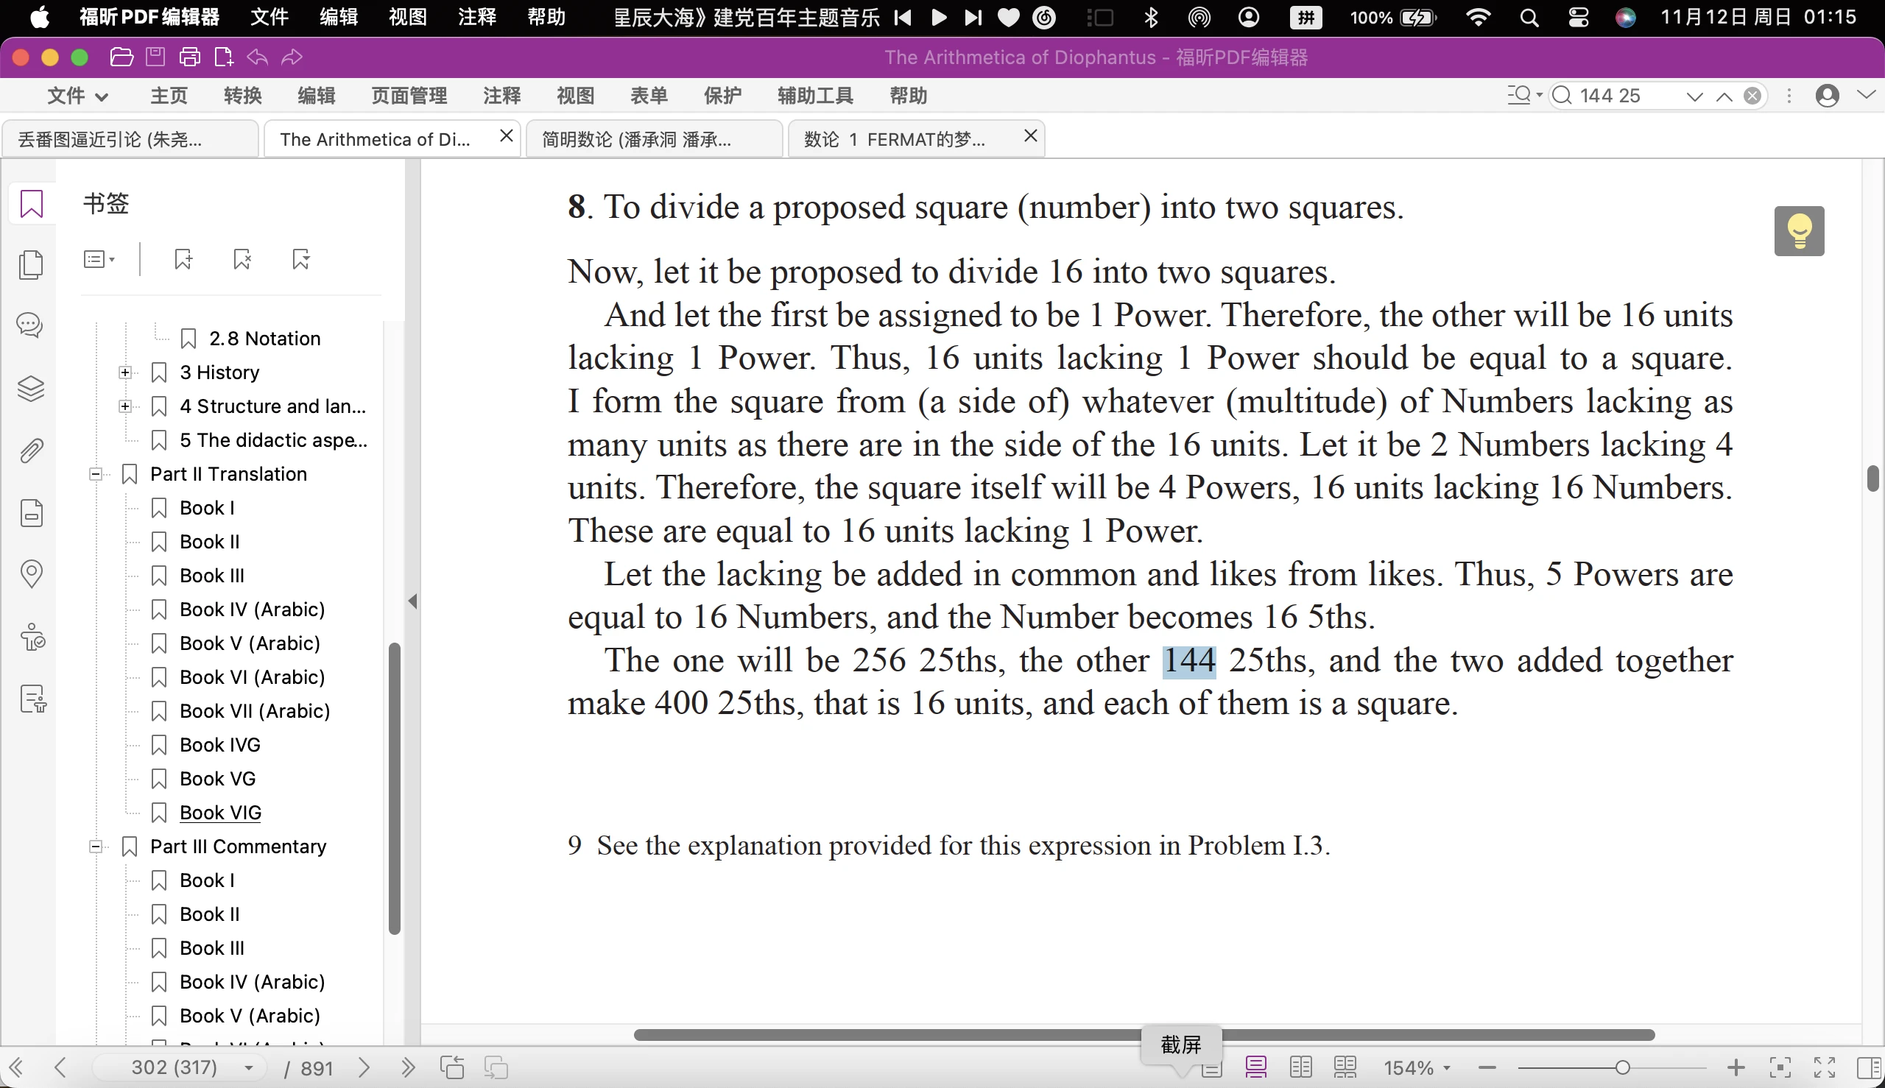Open the 页面管理 ribbon tab

(409, 96)
